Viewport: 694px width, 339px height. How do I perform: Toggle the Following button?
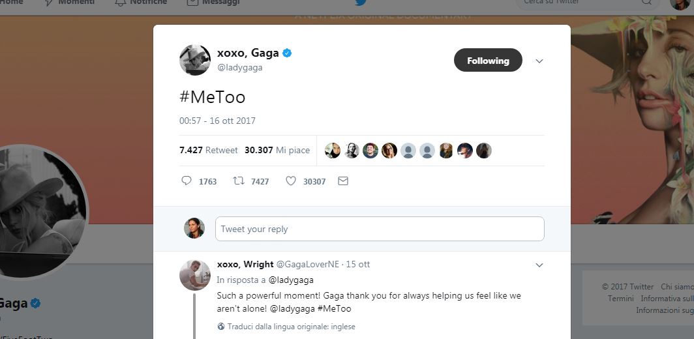488,61
